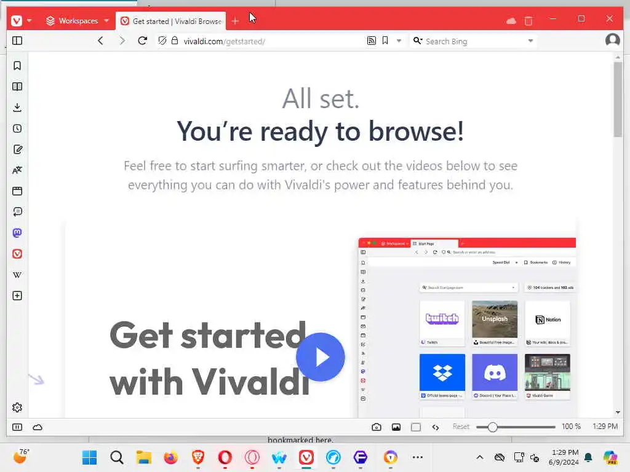Image resolution: width=630 pixels, height=472 pixels.
Task: Open the Reading List panel
Action: (x=17, y=86)
